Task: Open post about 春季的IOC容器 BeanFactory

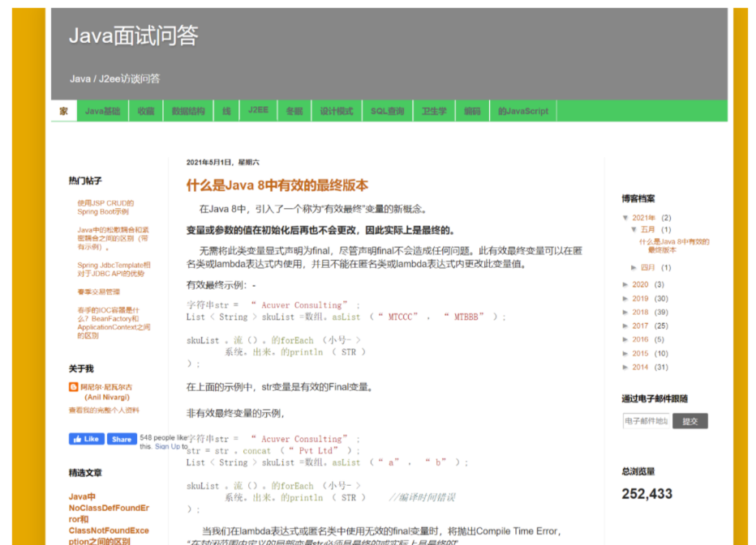Action: [x=114, y=322]
